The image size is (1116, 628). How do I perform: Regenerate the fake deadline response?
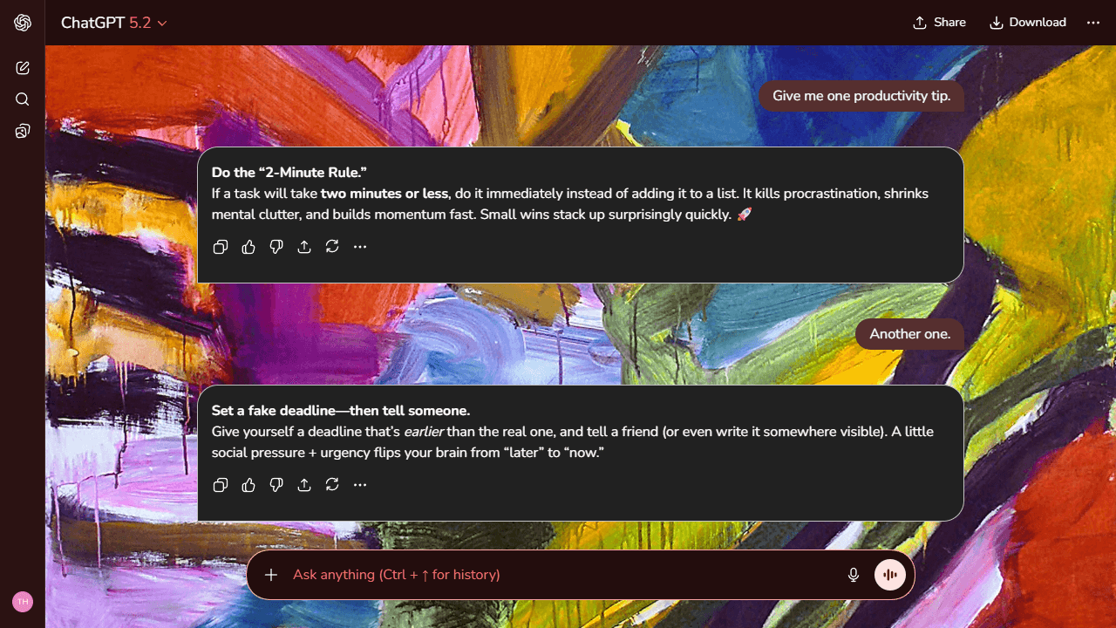331,485
